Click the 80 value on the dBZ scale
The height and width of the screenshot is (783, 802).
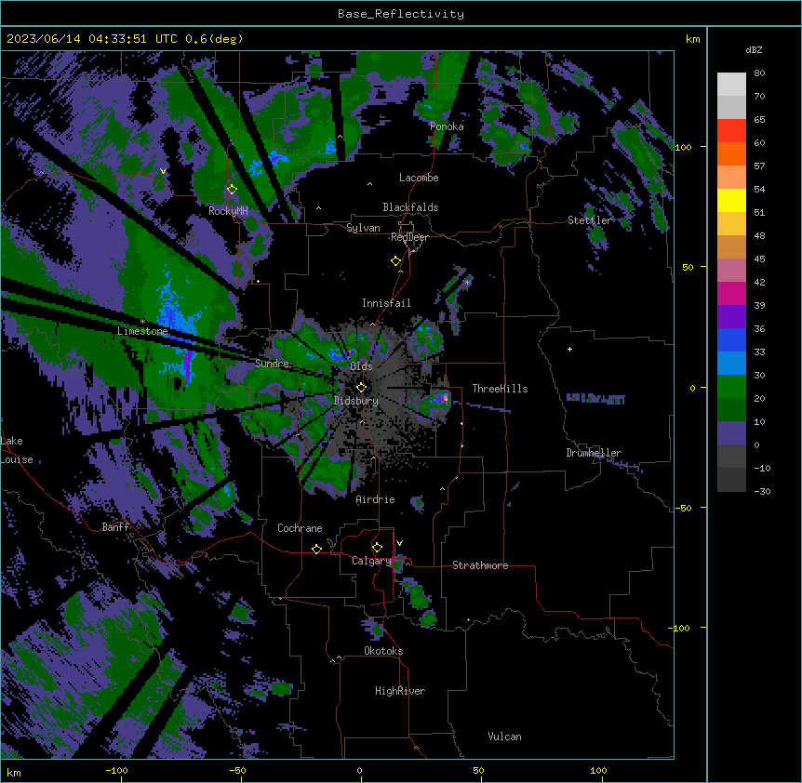[759, 73]
